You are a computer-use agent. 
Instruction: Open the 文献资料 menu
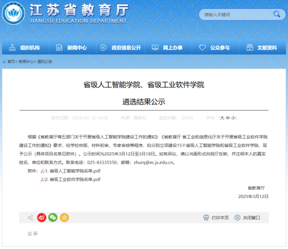pyautogui.click(x=263, y=48)
